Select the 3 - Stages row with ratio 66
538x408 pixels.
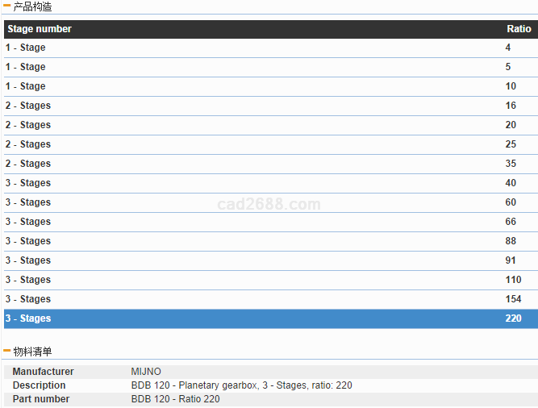28,222
